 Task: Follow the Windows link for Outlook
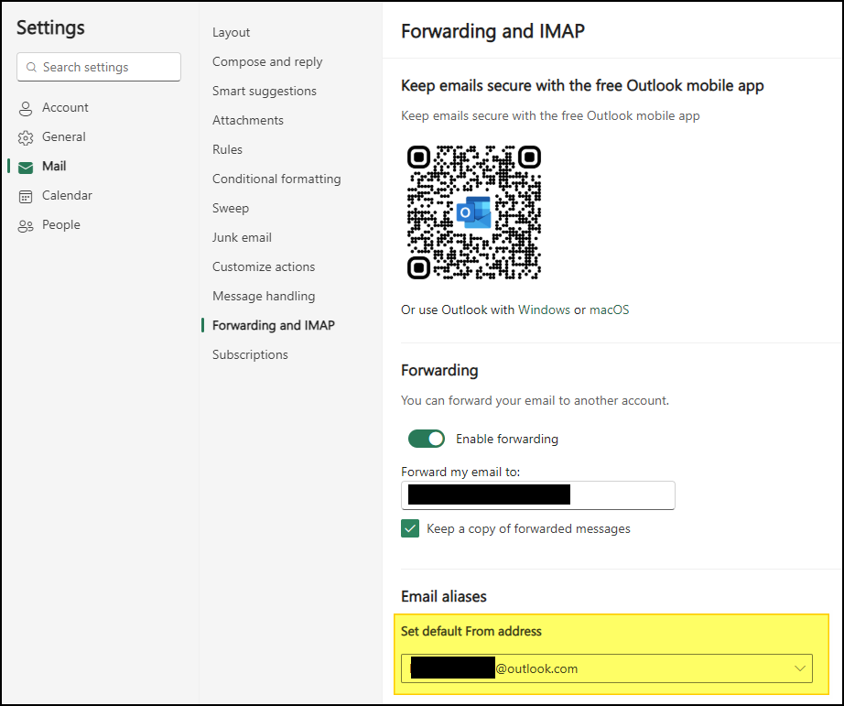[x=544, y=310]
